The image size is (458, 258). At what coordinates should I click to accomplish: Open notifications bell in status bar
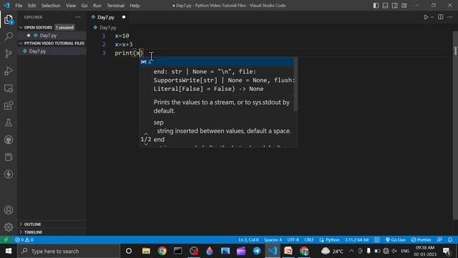pyautogui.click(x=450, y=240)
